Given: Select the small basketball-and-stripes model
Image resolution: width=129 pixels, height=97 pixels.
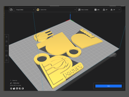Looking at the screenshot, I should click(42, 36).
